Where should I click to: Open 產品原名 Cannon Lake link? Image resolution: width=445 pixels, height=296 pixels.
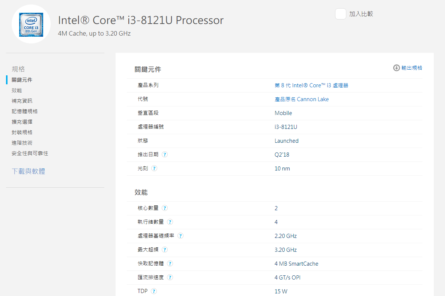coord(302,99)
